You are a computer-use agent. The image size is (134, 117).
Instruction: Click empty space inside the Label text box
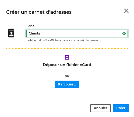click(81, 33)
